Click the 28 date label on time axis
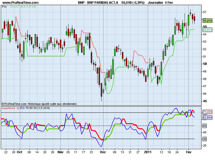 pos(14,152)
